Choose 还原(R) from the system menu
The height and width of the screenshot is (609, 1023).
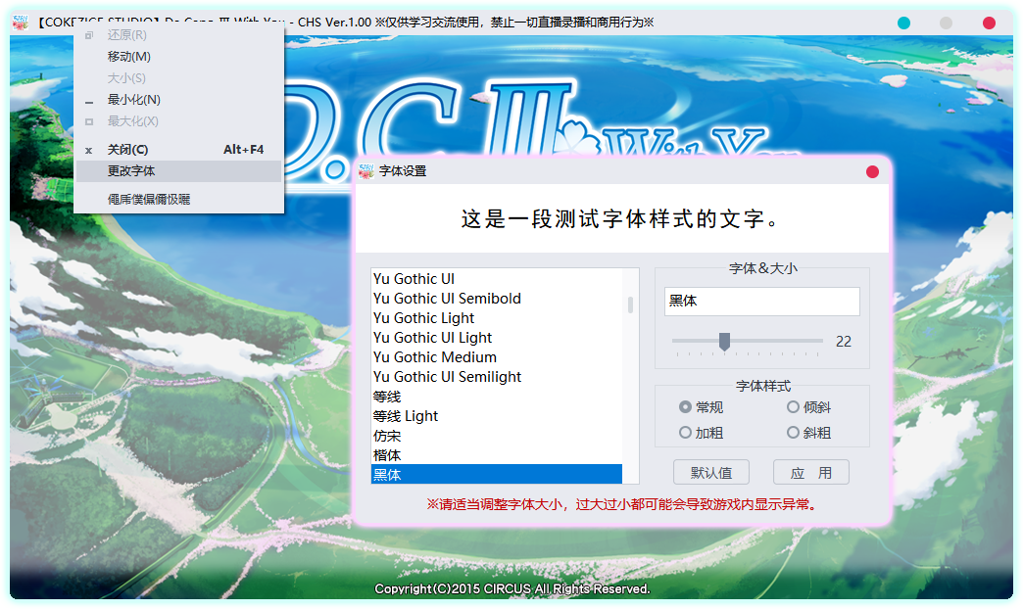pyautogui.click(x=178, y=35)
